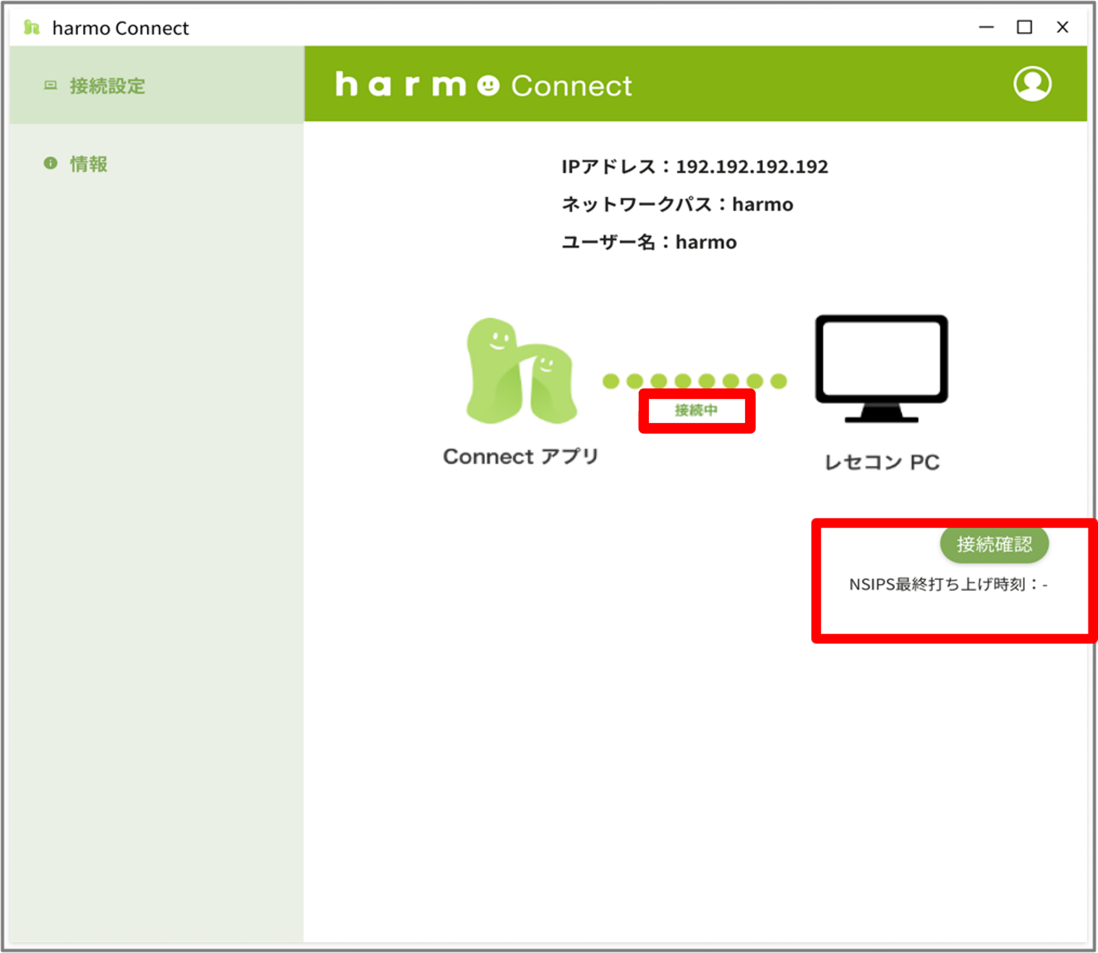1098x953 pixels.
Task: Click NSIPS最終打ち上げ時刻 text
Action: (947, 584)
